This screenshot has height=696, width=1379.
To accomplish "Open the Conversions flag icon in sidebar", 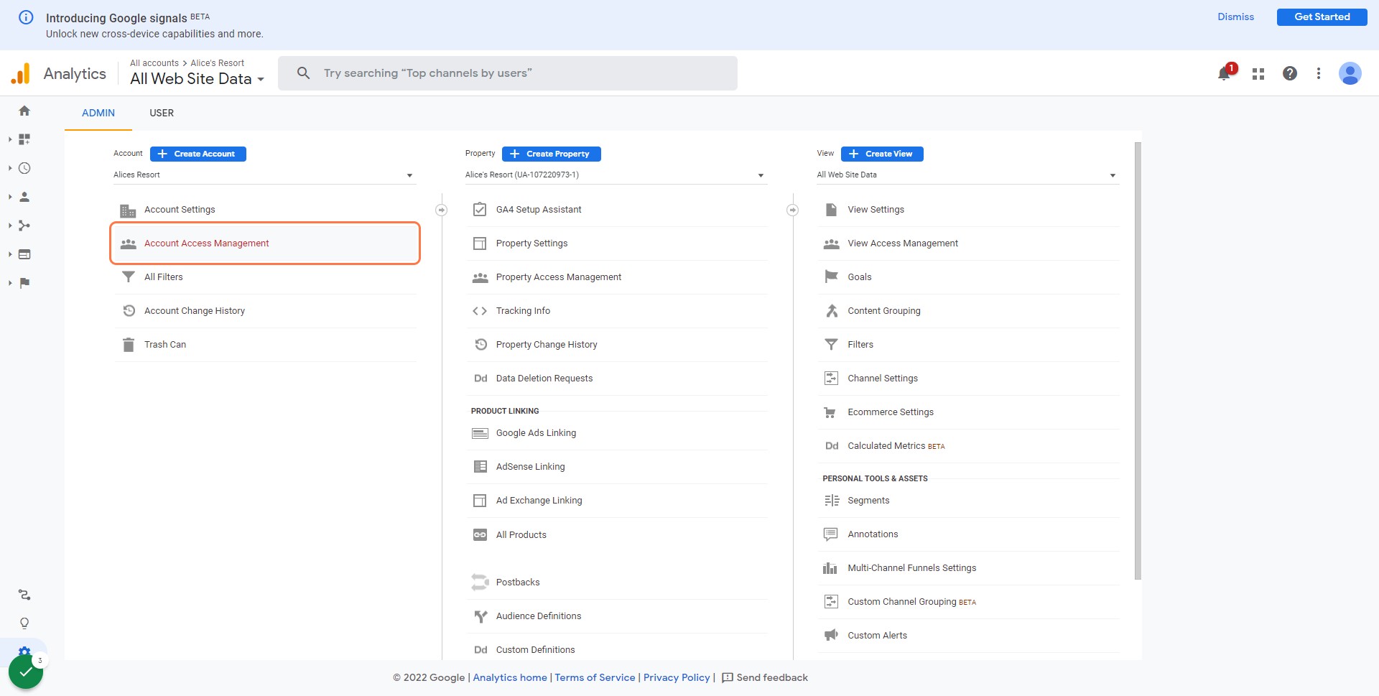I will click(x=24, y=283).
